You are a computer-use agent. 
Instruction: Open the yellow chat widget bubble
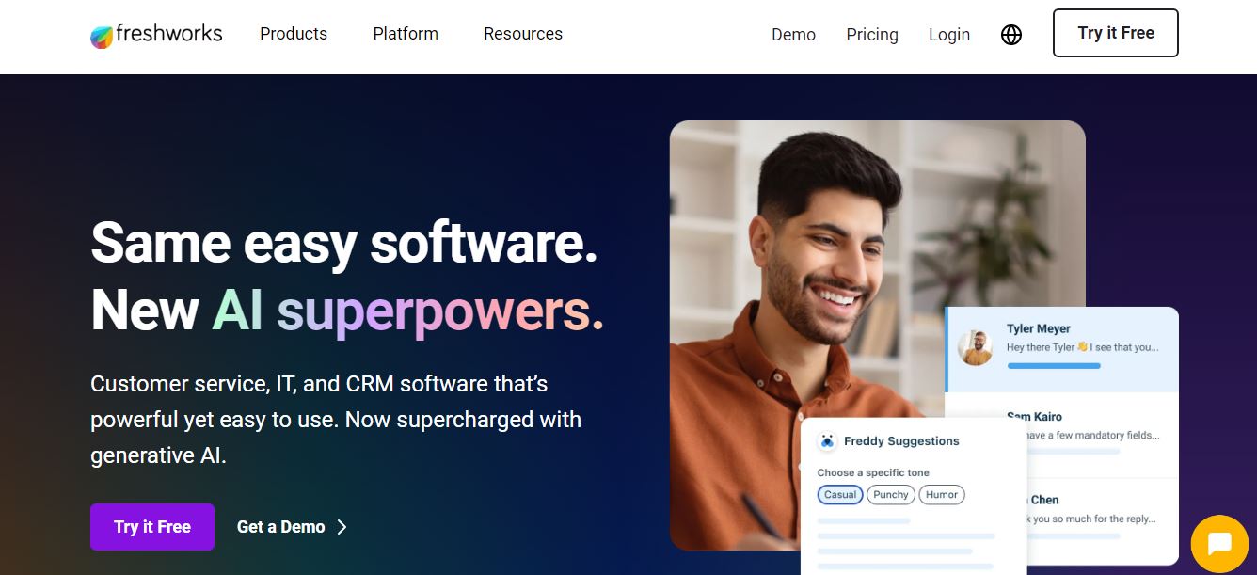(1219, 543)
